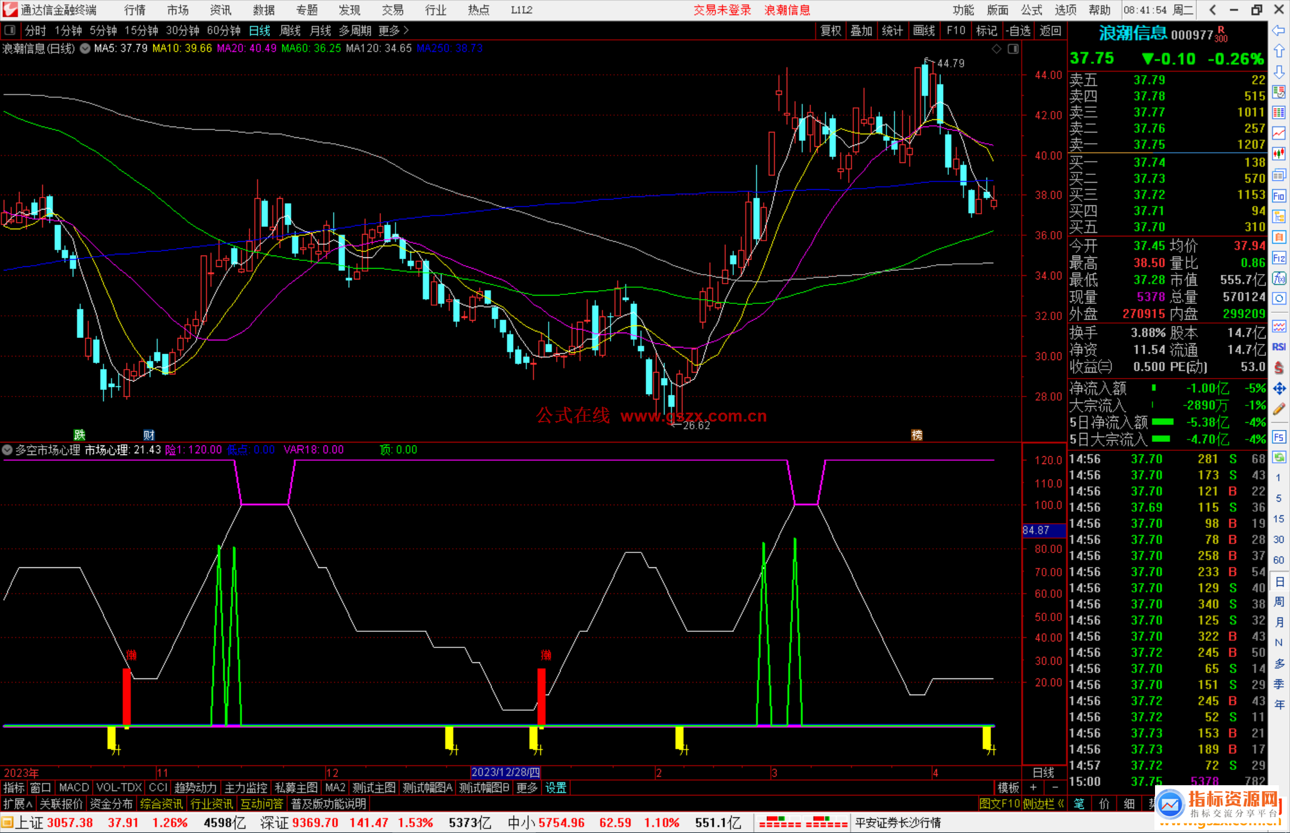Image resolution: width=1290 pixels, height=833 pixels.
Task: Select weekly 周 period in sidebar
Action: [x=1279, y=602]
